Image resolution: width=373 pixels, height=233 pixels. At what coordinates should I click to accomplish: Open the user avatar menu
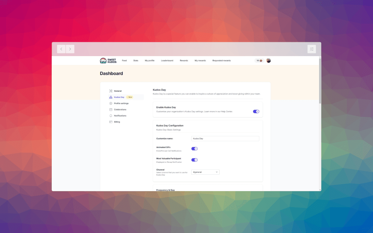click(x=268, y=60)
